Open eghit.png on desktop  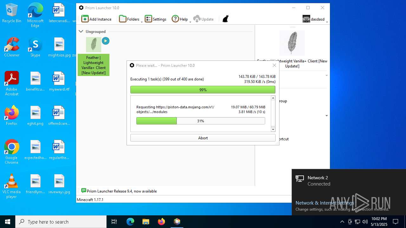[x=35, y=116]
